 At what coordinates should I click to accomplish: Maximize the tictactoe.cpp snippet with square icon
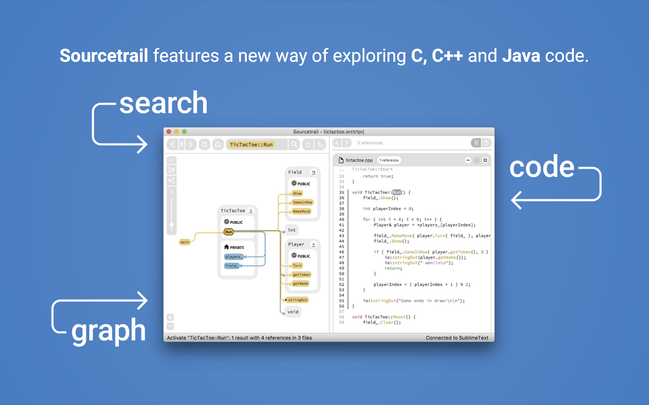(x=485, y=160)
